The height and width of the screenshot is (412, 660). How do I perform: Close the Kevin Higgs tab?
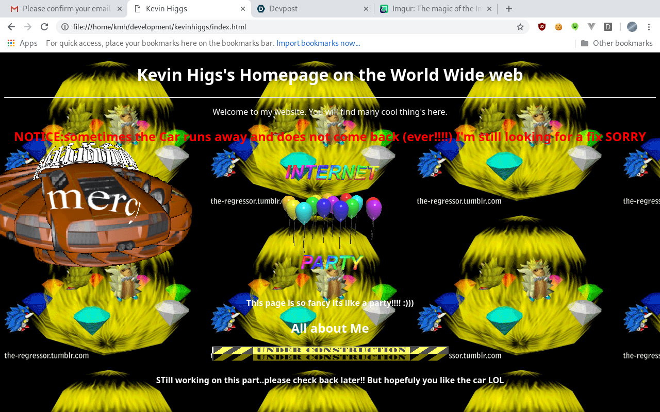[243, 9]
